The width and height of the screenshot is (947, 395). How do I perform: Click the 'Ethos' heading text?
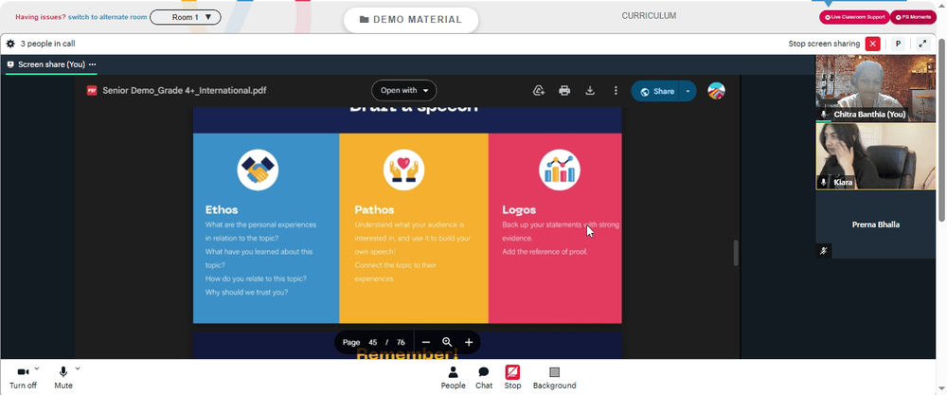coord(222,210)
